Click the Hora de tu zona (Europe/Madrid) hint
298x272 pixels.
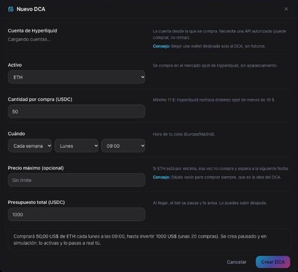(184, 134)
